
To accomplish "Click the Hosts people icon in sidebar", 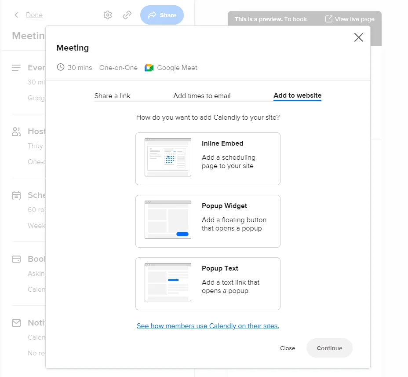I will pyautogui.click(x=16, y=132).
